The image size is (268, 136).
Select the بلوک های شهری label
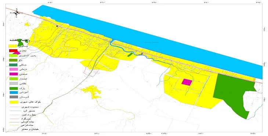click(x=30, y=102)
